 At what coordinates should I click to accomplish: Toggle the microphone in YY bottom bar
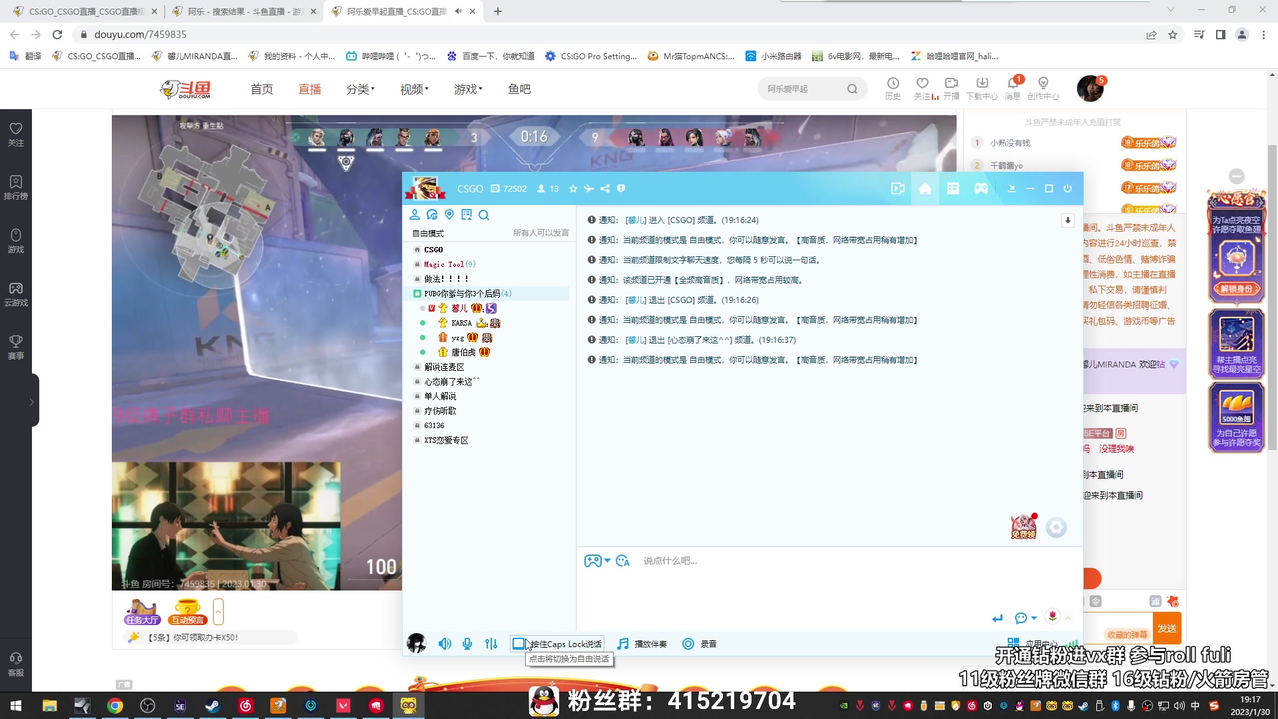(x=467, y=644)
